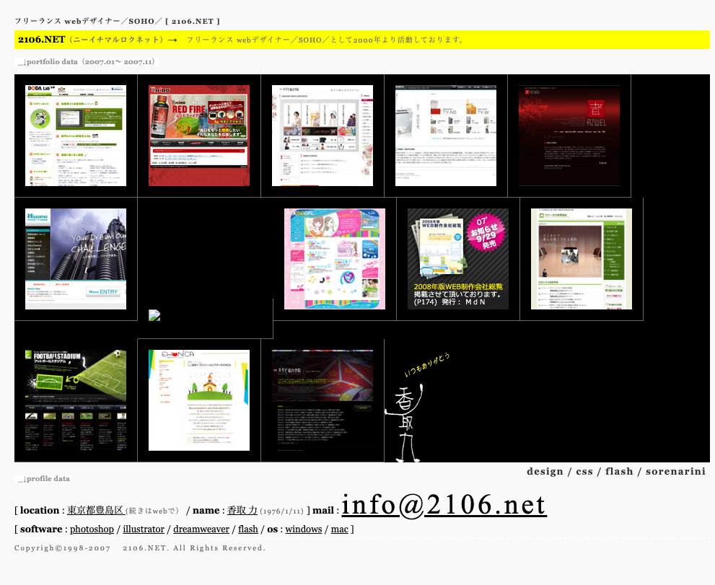Click the 'design / css / flash / sorenarini' text
This screenshot has width=715, height=585.
[x=616, y=471]
